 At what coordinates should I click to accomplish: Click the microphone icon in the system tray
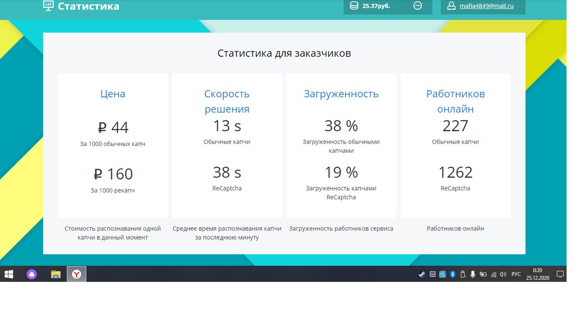(x=473, y=274)
